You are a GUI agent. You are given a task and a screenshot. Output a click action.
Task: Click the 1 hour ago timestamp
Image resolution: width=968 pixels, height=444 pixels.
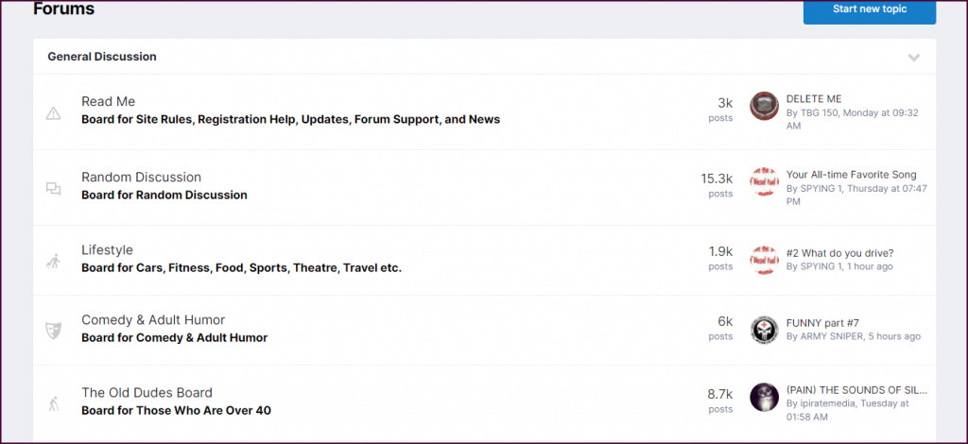pos(870,266)
